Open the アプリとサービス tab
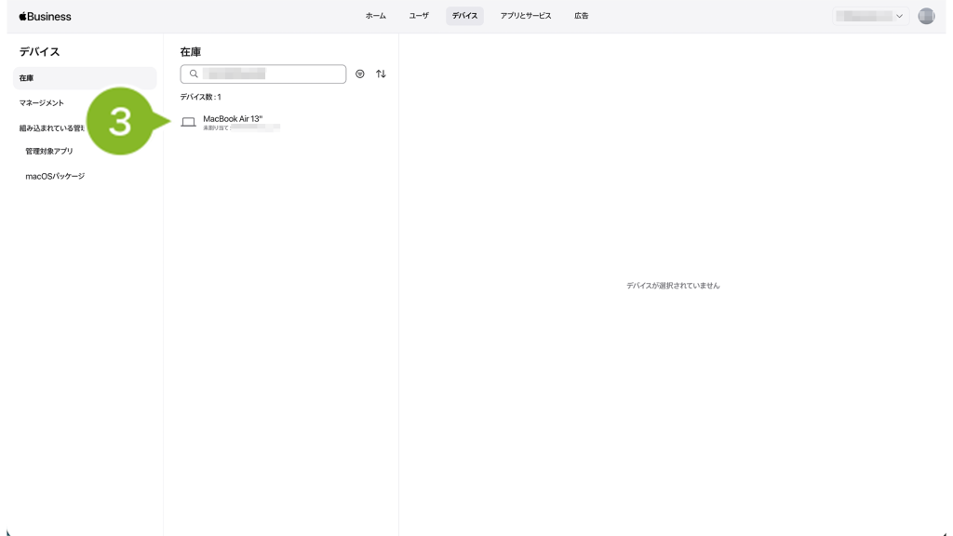The image size is (953, 536). 525,16
